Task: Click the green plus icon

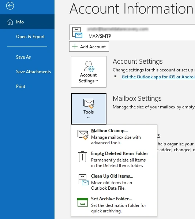Action: [x=75, y=47]
